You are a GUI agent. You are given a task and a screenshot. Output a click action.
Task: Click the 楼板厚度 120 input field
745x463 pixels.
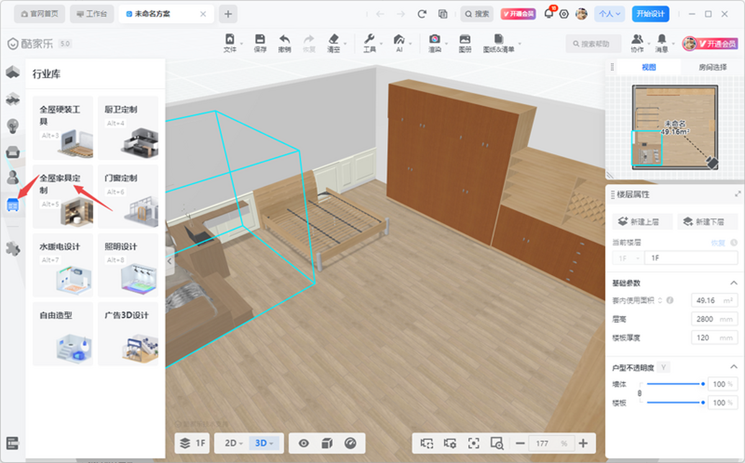(x=714, y=338)
